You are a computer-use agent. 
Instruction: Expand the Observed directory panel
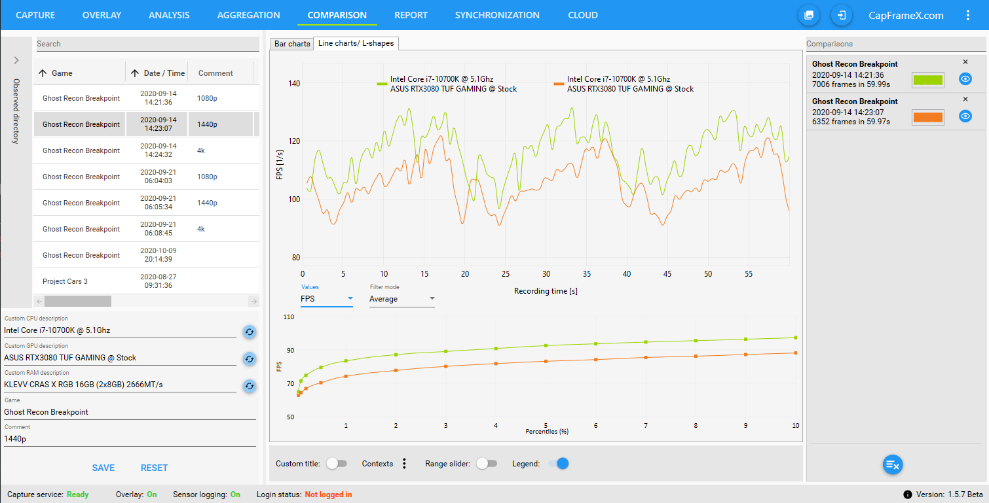pyautogui.click(x=16, y=60)
